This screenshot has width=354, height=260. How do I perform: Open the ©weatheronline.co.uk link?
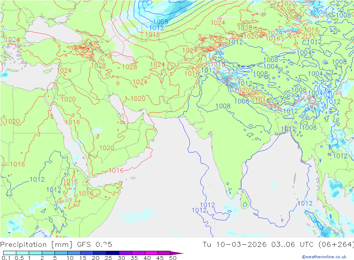324,256
